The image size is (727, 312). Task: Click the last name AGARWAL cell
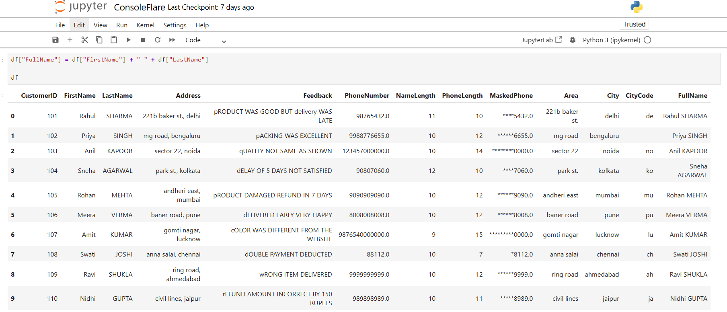pyautogui.click(x=117, y=170)
